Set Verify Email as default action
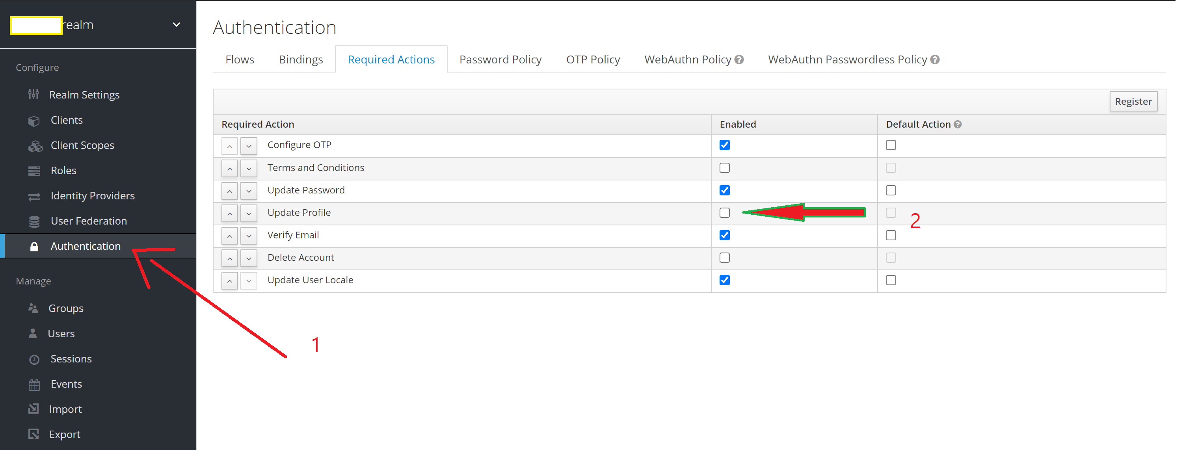 pos(891,236)
